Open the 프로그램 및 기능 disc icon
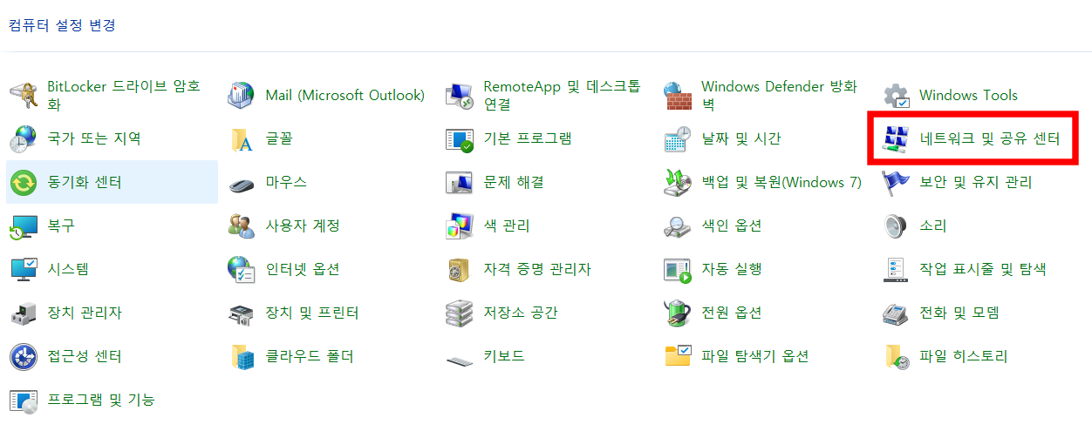The width and height of the screenshot is (1092, 431). [x=24, y=400]
